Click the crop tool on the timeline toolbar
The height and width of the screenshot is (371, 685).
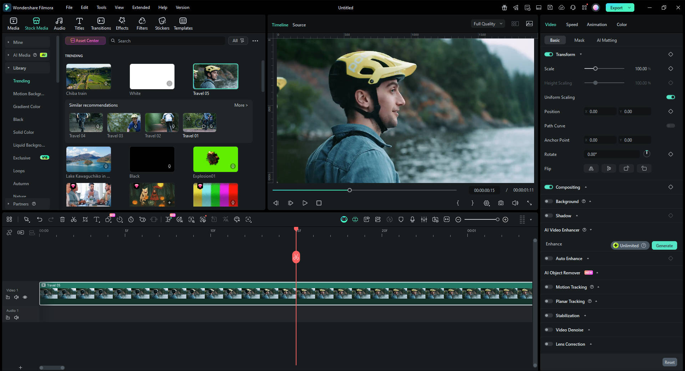click(x=85, y=219)
